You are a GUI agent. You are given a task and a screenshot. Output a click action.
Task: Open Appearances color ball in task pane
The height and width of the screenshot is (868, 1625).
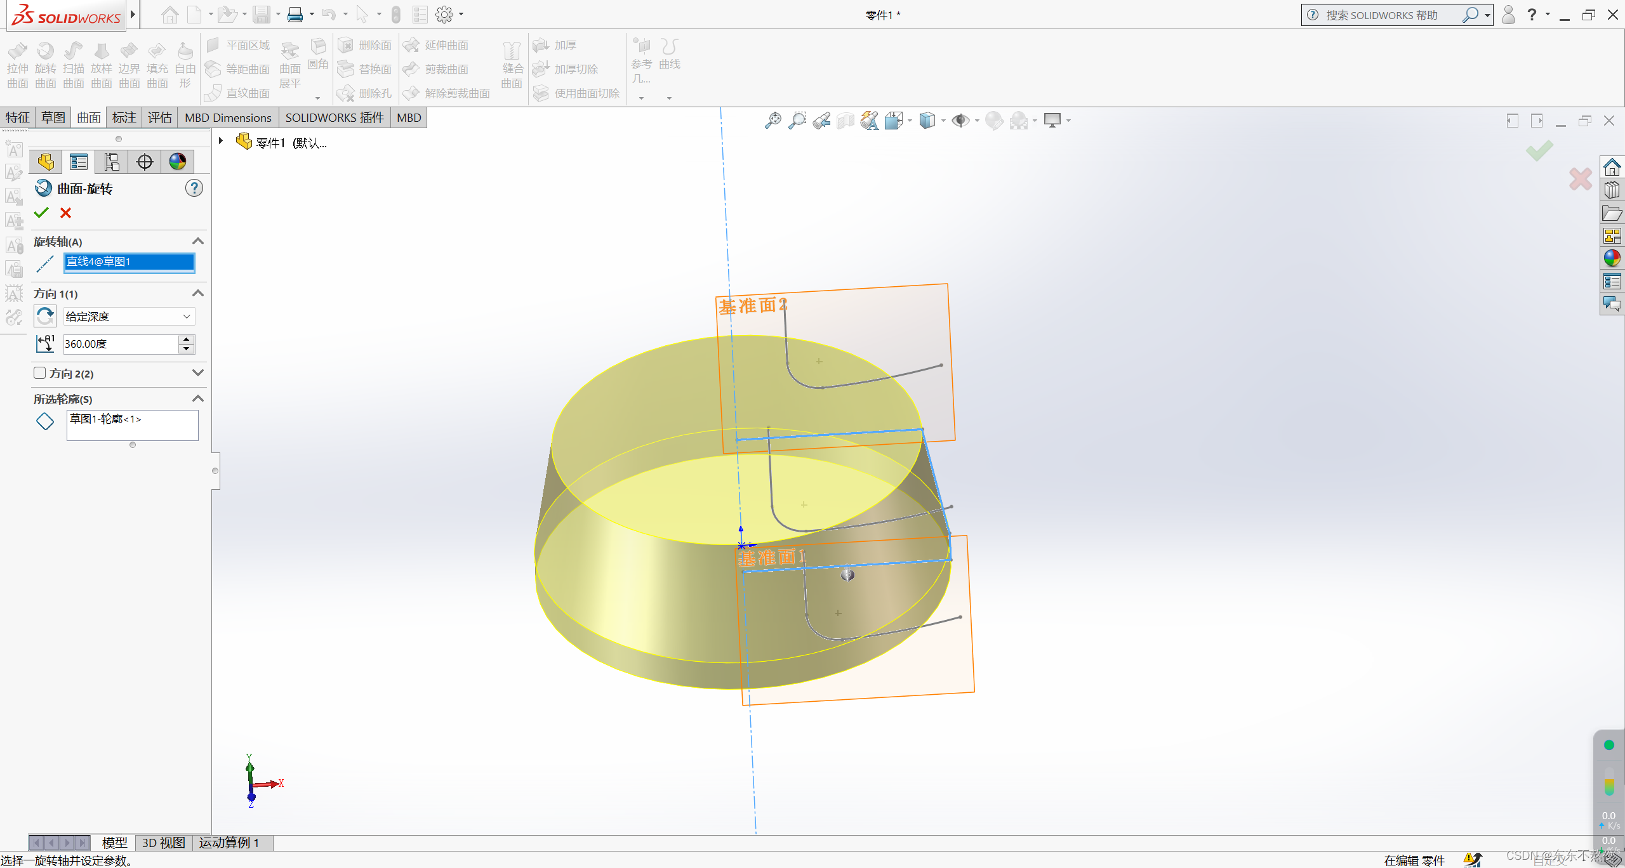pyautogui.click(x=1612, y=258)
